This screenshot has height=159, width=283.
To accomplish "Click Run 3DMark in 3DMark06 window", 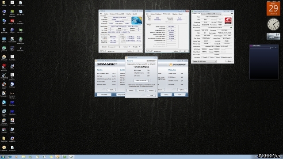I will [104, 95].
